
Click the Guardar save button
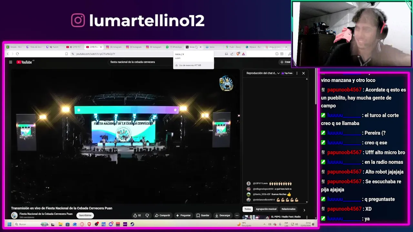click(203, 215)
